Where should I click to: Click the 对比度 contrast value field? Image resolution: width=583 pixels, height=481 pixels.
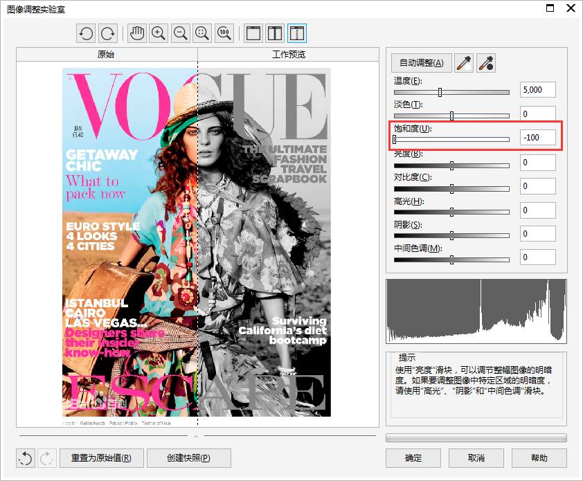(x=537, y=186)
